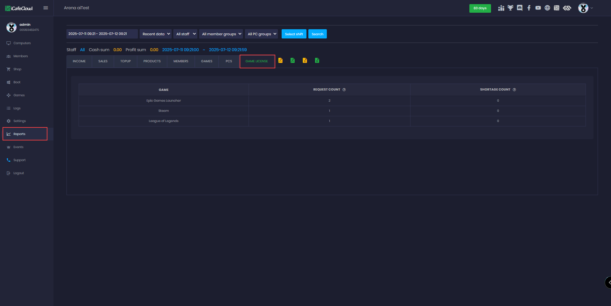Click the Shortage Count help icon
Screen dimensions: 611x306
pyautogui.click(x=514, y=90)
